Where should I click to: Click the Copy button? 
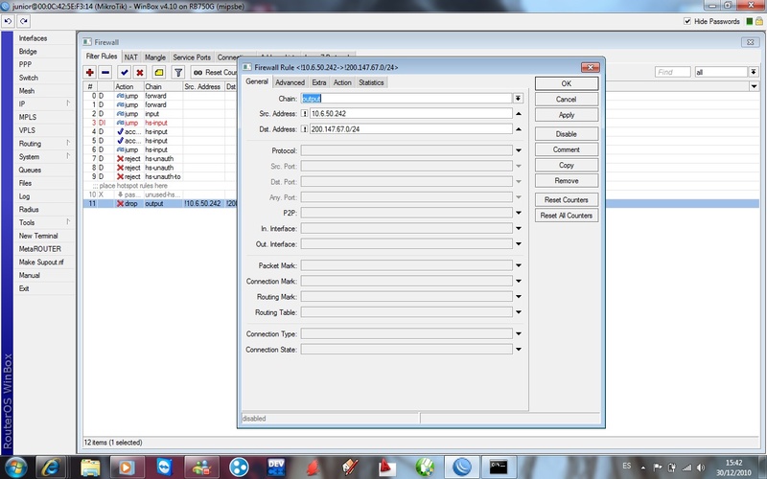pos(567,165)
